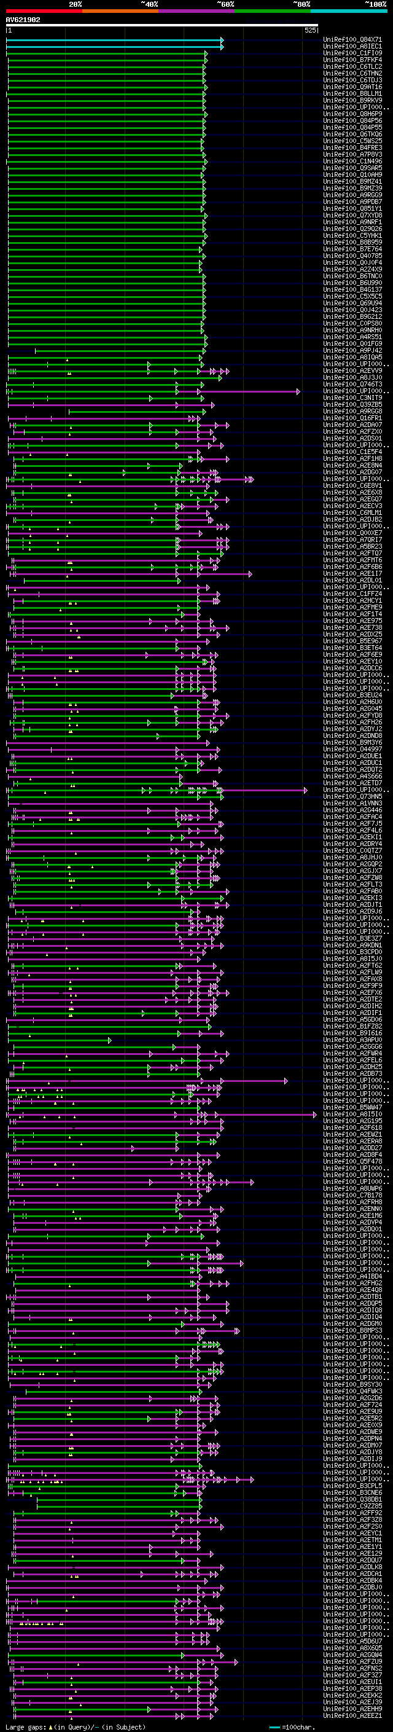This screenshot has width=393, height=1732.
Task: Click hit label UniRef100_A2E738
Action: tap(352, 627)
